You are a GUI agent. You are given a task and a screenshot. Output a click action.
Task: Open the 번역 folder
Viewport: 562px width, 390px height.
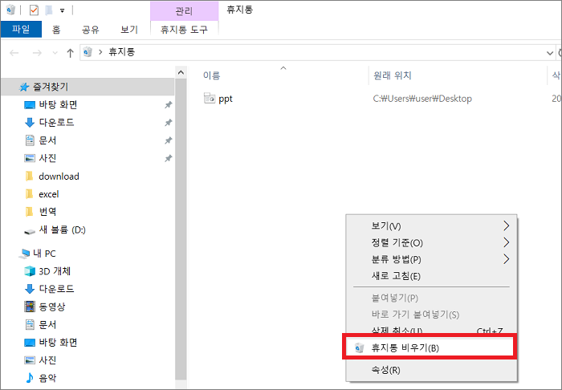47,212
